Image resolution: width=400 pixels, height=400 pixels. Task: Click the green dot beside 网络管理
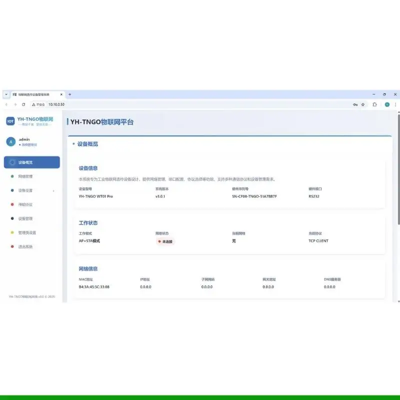pyautogui.click(x=12, y=176)
